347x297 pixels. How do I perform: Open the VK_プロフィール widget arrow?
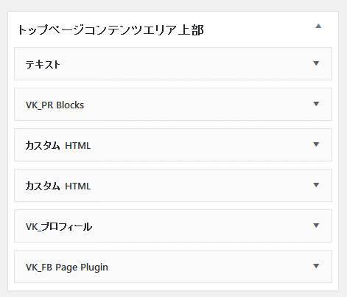(316, 226)
